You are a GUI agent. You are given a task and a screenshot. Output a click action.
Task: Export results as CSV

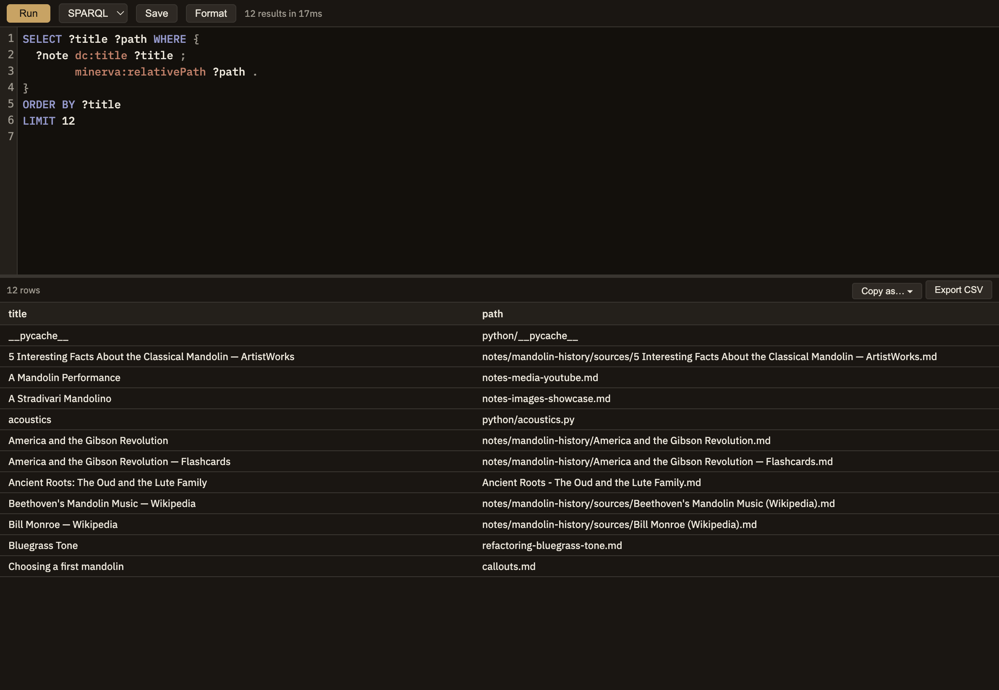click(x=958, y=290)
